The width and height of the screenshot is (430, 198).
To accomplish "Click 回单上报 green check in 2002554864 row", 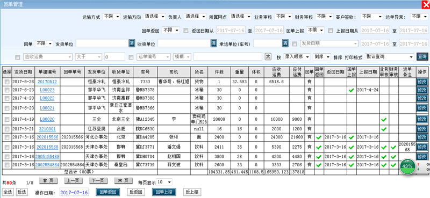I will (x=352, y=165).
